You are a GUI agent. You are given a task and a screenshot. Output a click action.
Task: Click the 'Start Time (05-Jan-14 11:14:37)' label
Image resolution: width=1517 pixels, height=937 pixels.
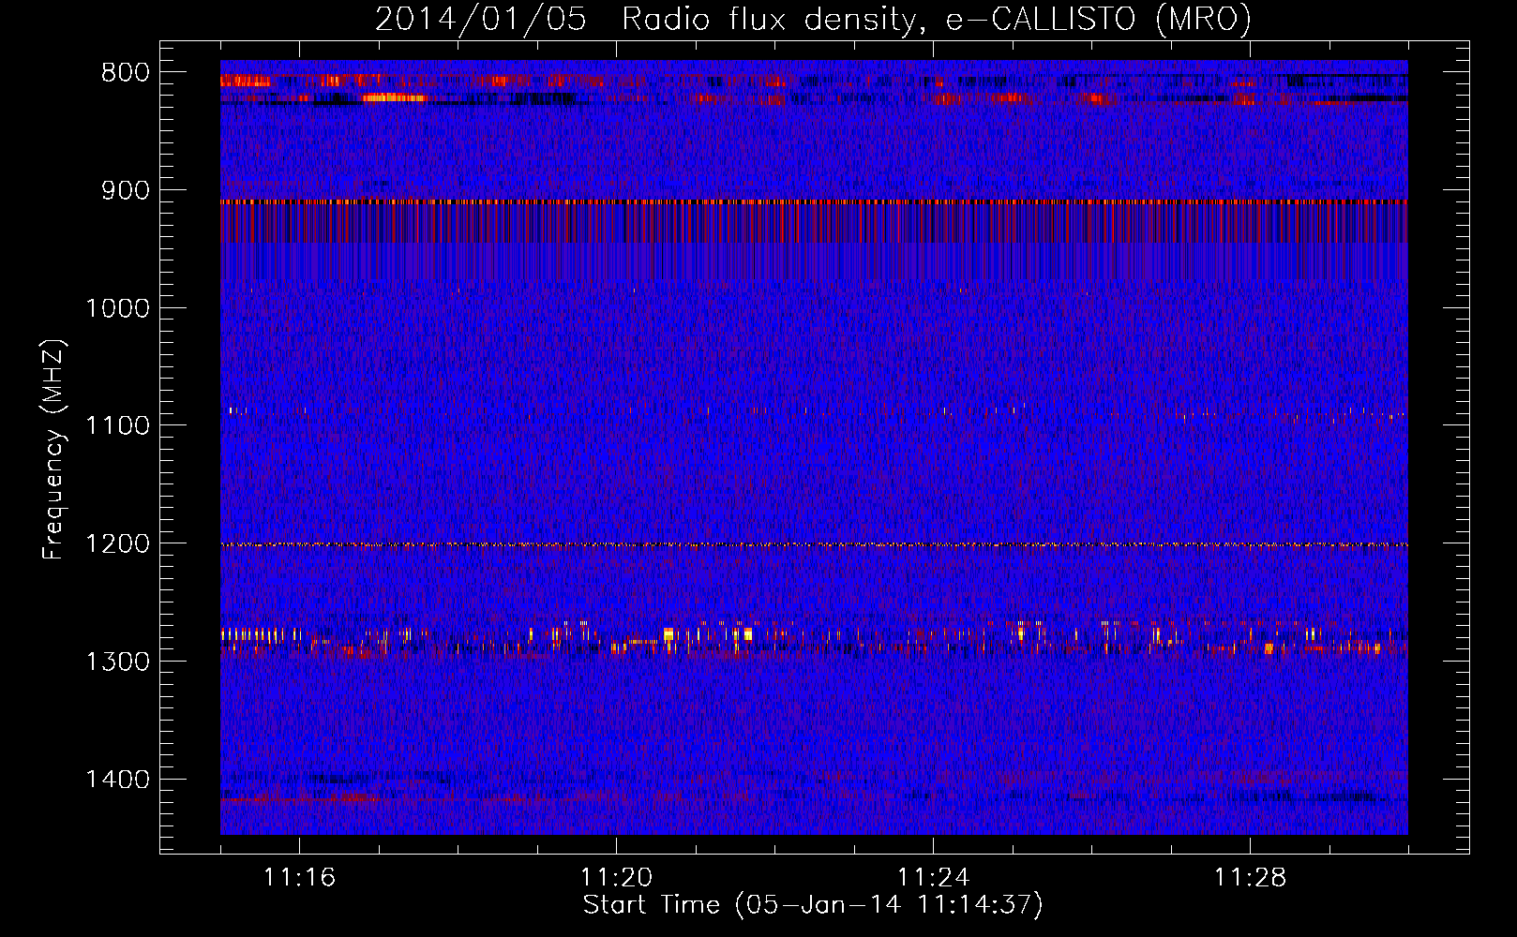point(813,905)
